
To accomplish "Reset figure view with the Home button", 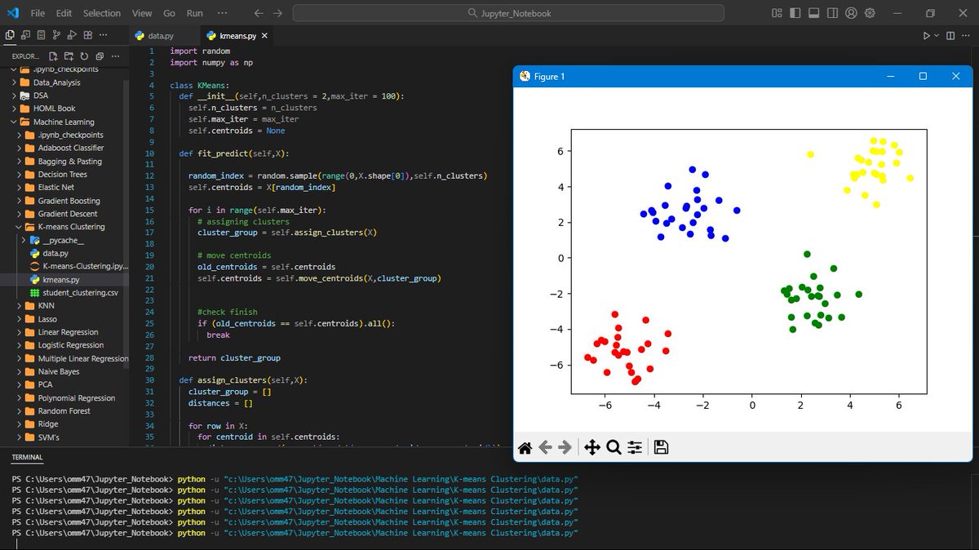I will [525, 446].
